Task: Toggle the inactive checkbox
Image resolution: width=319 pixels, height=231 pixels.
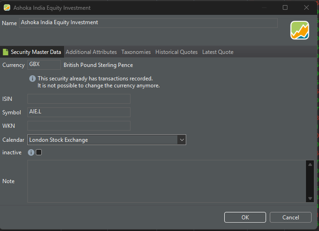Action: 39,152
